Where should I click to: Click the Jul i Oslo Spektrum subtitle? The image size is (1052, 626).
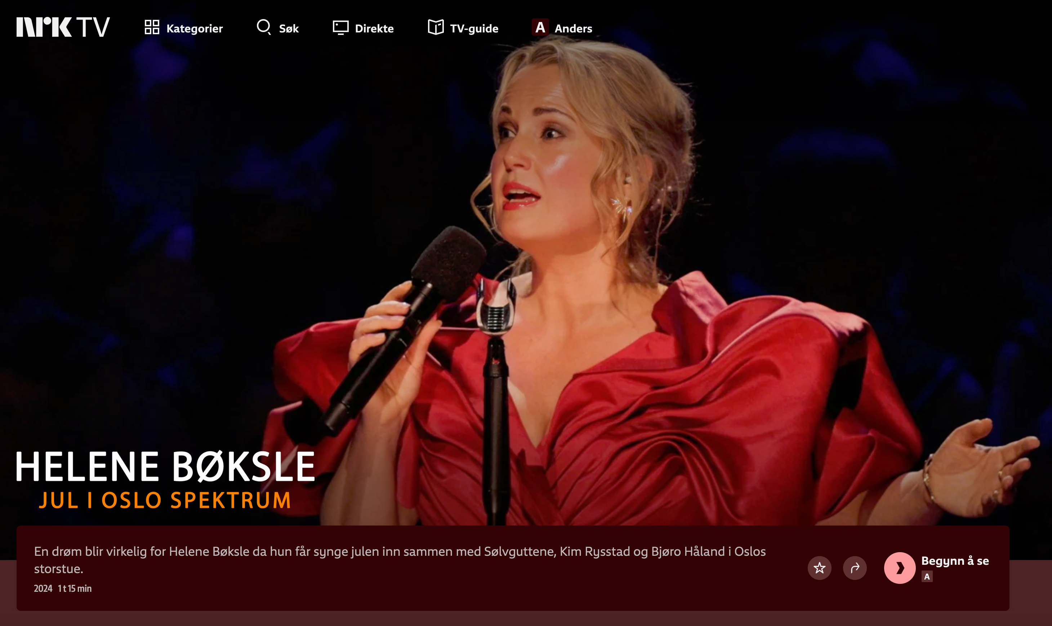pos(165,501)
